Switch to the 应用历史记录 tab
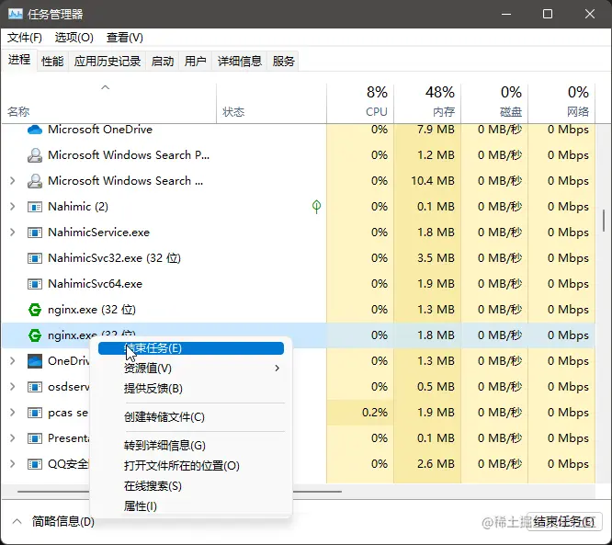Image resolution: width=612 pixels, height=545 pixels. pos(108,62)
